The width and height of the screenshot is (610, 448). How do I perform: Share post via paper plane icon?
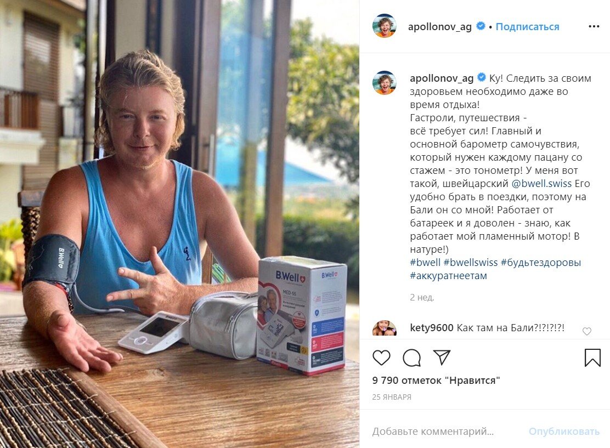point(442,358)
